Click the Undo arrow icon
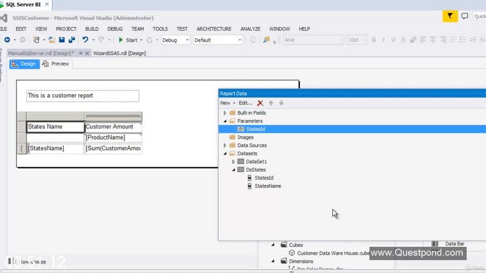 coord(85,40)
